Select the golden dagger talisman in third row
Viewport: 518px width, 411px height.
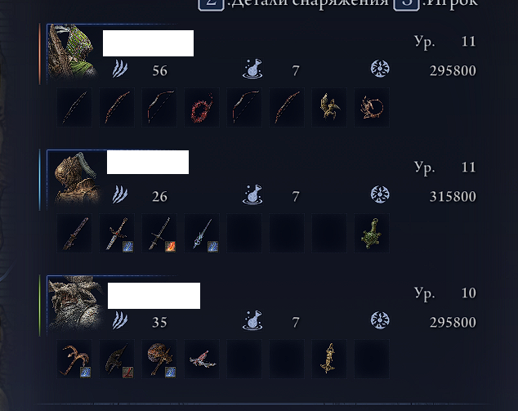[x=329, y=360]
